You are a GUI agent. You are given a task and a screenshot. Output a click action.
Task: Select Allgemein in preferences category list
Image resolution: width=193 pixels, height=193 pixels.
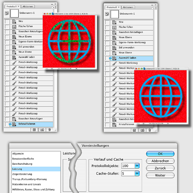(x=36, y=153)
